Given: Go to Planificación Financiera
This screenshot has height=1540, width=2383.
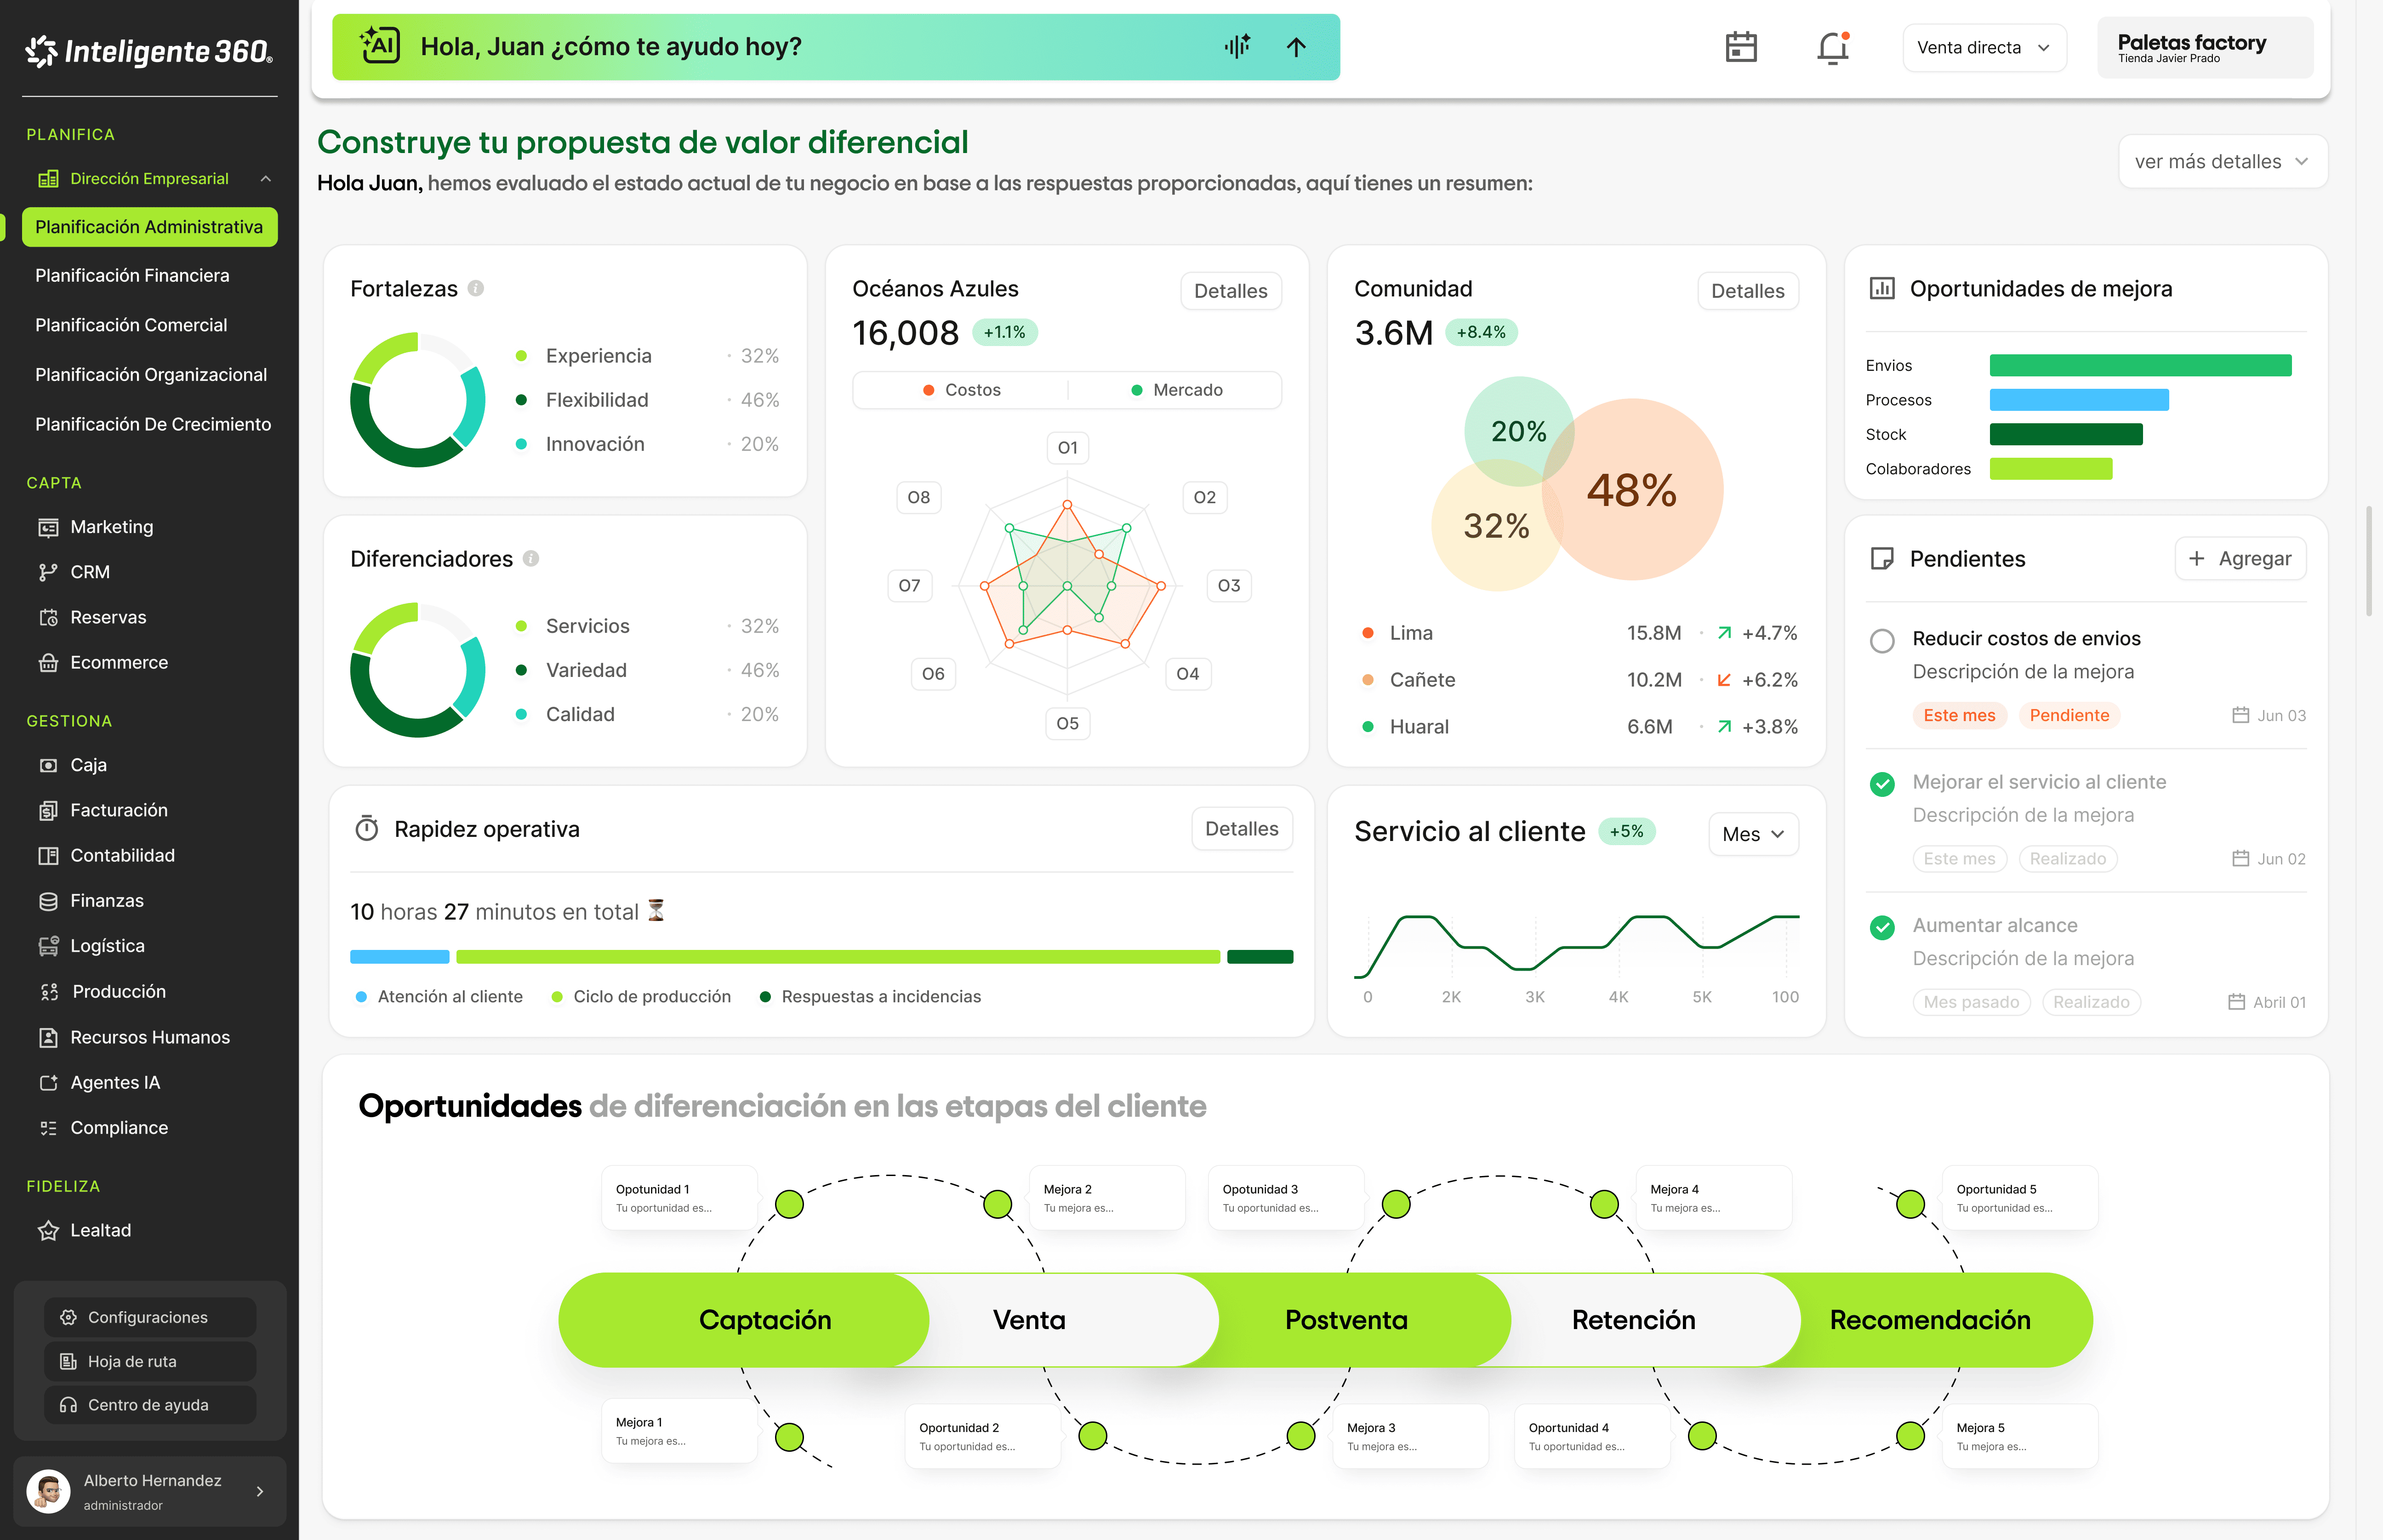Looking at the screenshot, I should 132,275.
